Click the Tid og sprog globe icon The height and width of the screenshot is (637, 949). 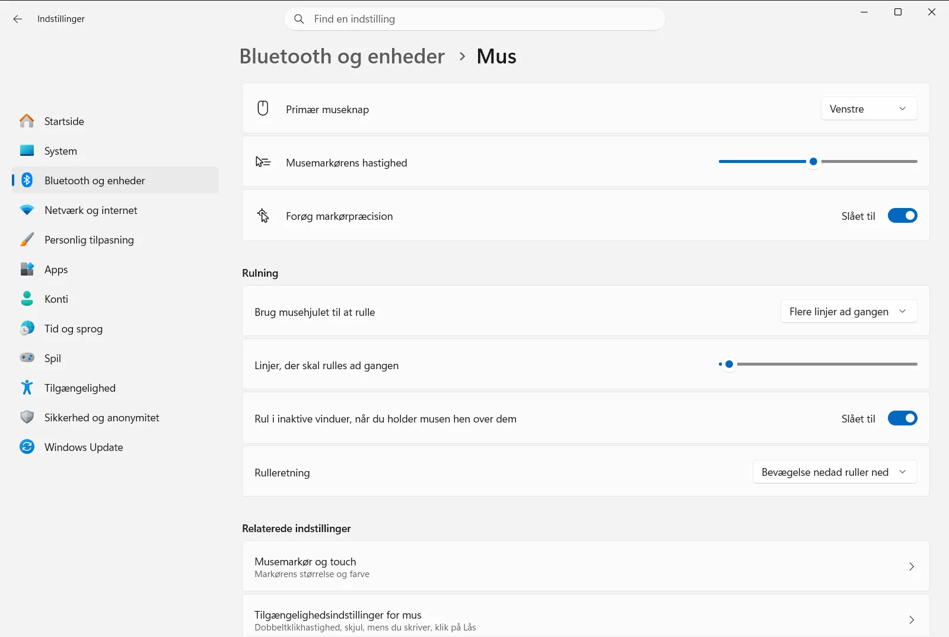pyautogui.click(x=27, y=328)
